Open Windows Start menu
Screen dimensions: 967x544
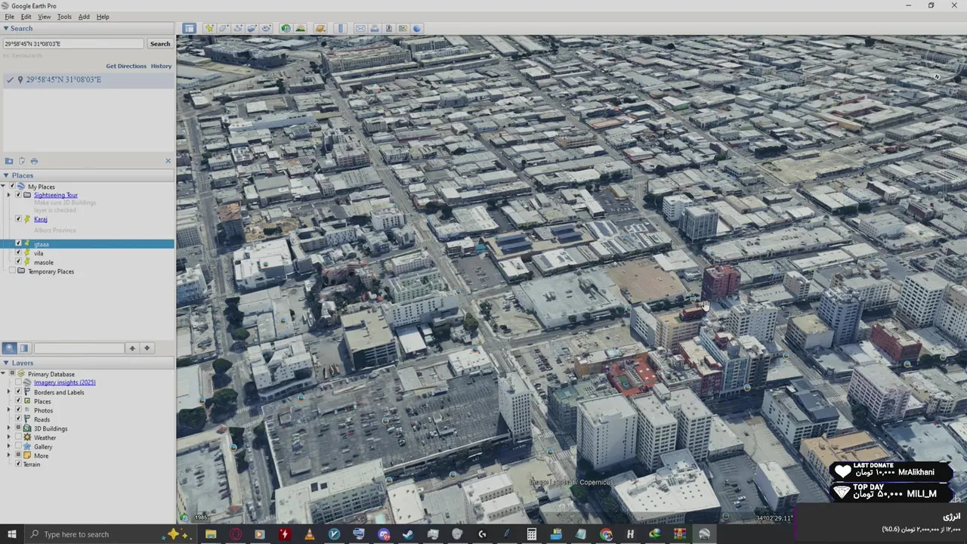(x=12, y=534)
